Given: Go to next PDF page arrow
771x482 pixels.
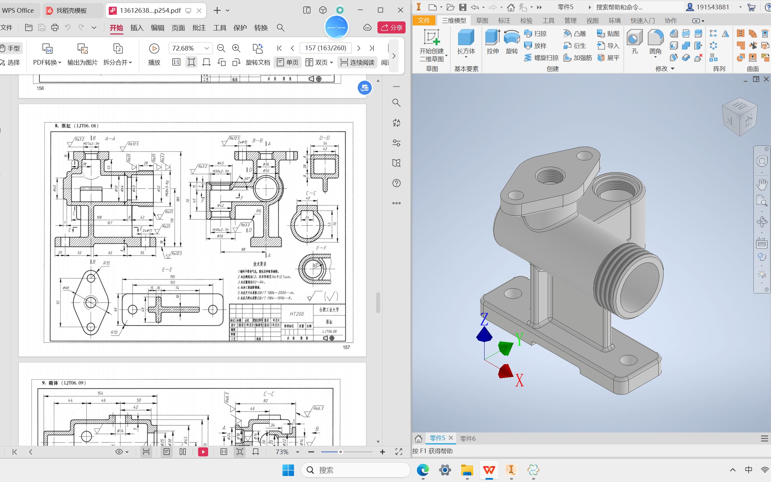Looking at the screenshot, I should tap(359, 48).
